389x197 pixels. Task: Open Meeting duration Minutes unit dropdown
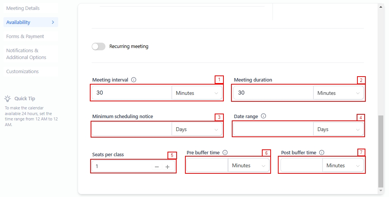pos(338,93)
